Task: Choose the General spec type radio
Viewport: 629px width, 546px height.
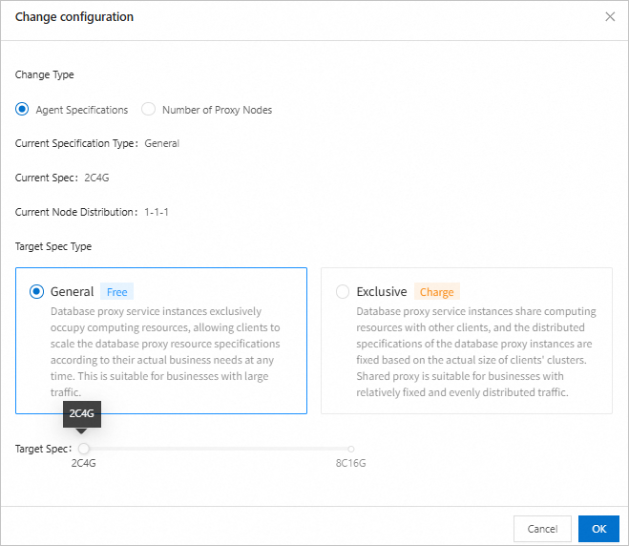Action: 37,292
